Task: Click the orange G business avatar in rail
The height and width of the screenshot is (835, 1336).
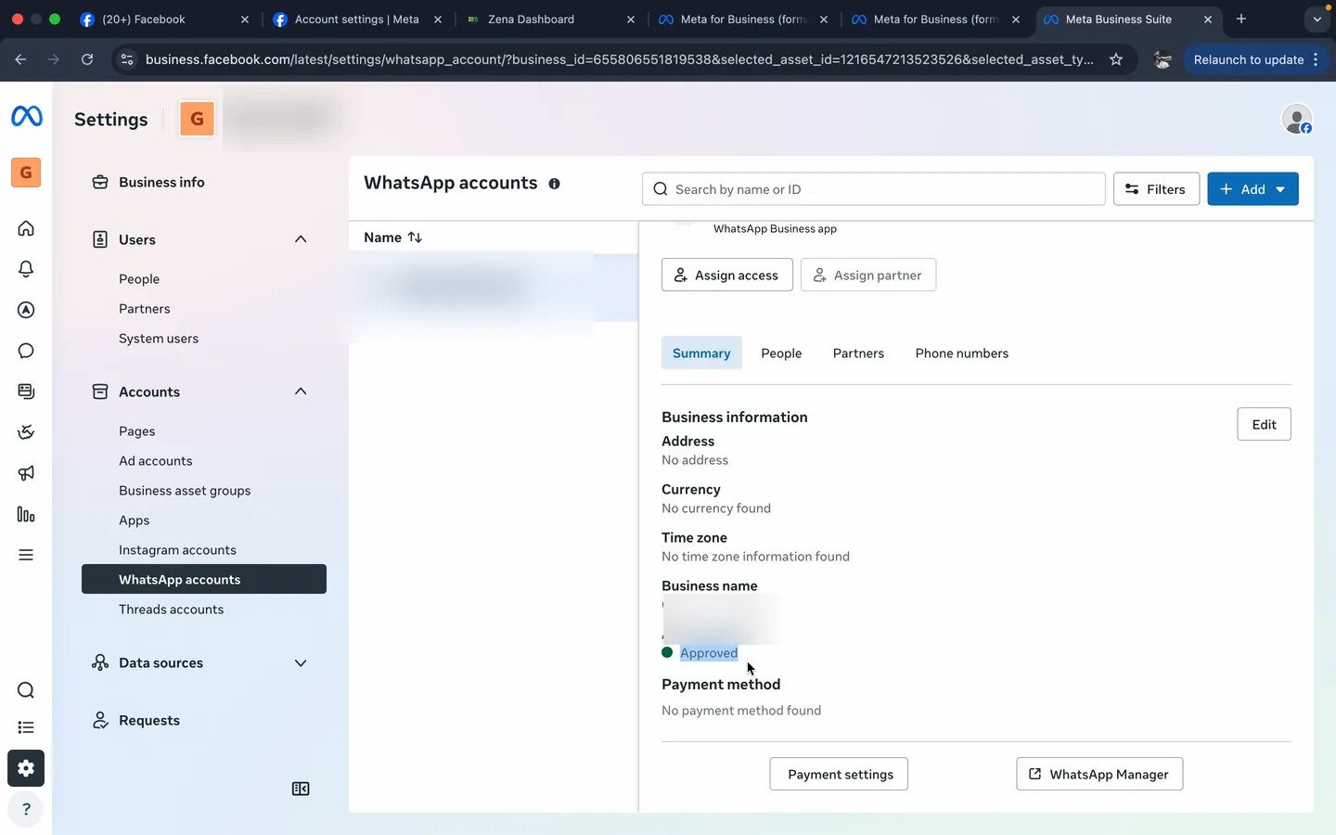Action: pyautogui.click(x=26, y=173)
